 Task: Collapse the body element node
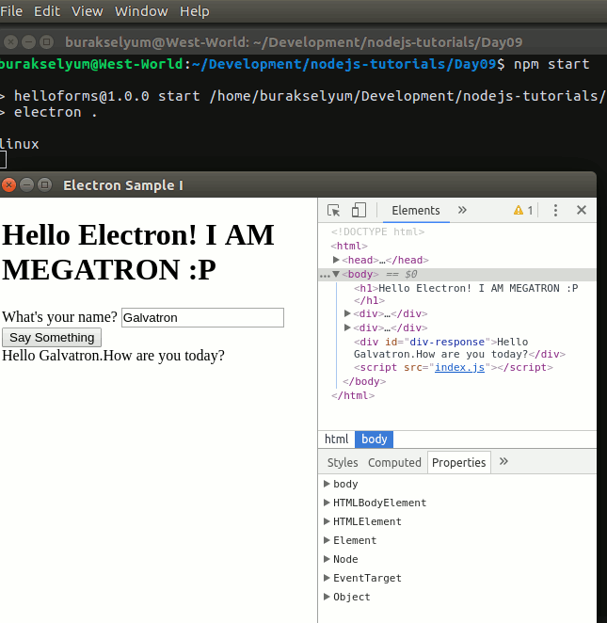(x=336, y=274)
